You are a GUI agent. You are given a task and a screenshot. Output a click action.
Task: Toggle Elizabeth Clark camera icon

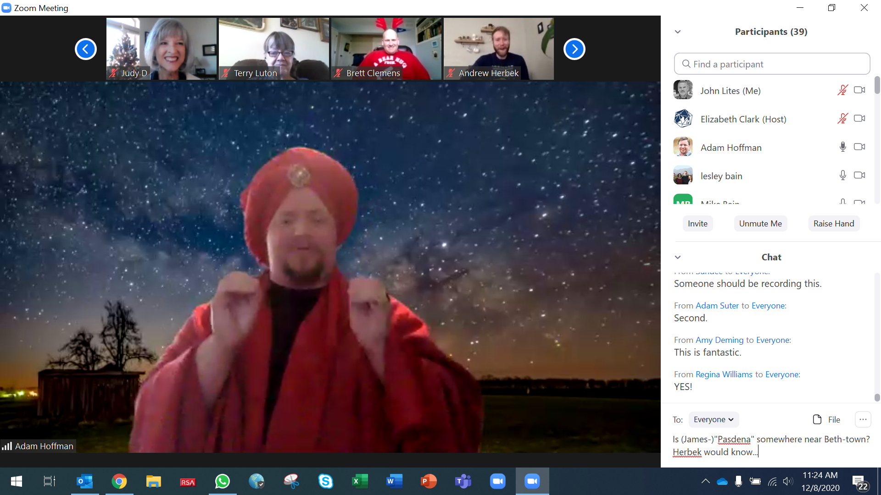(859, 118)
